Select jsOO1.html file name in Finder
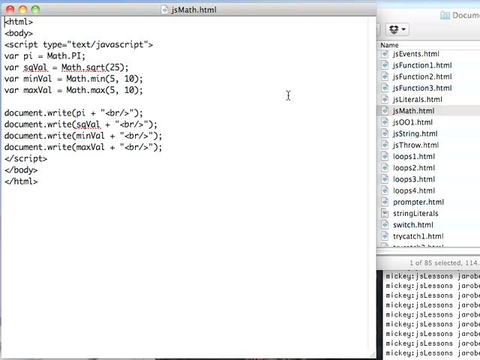480x360 pixels. pos(413,122)
